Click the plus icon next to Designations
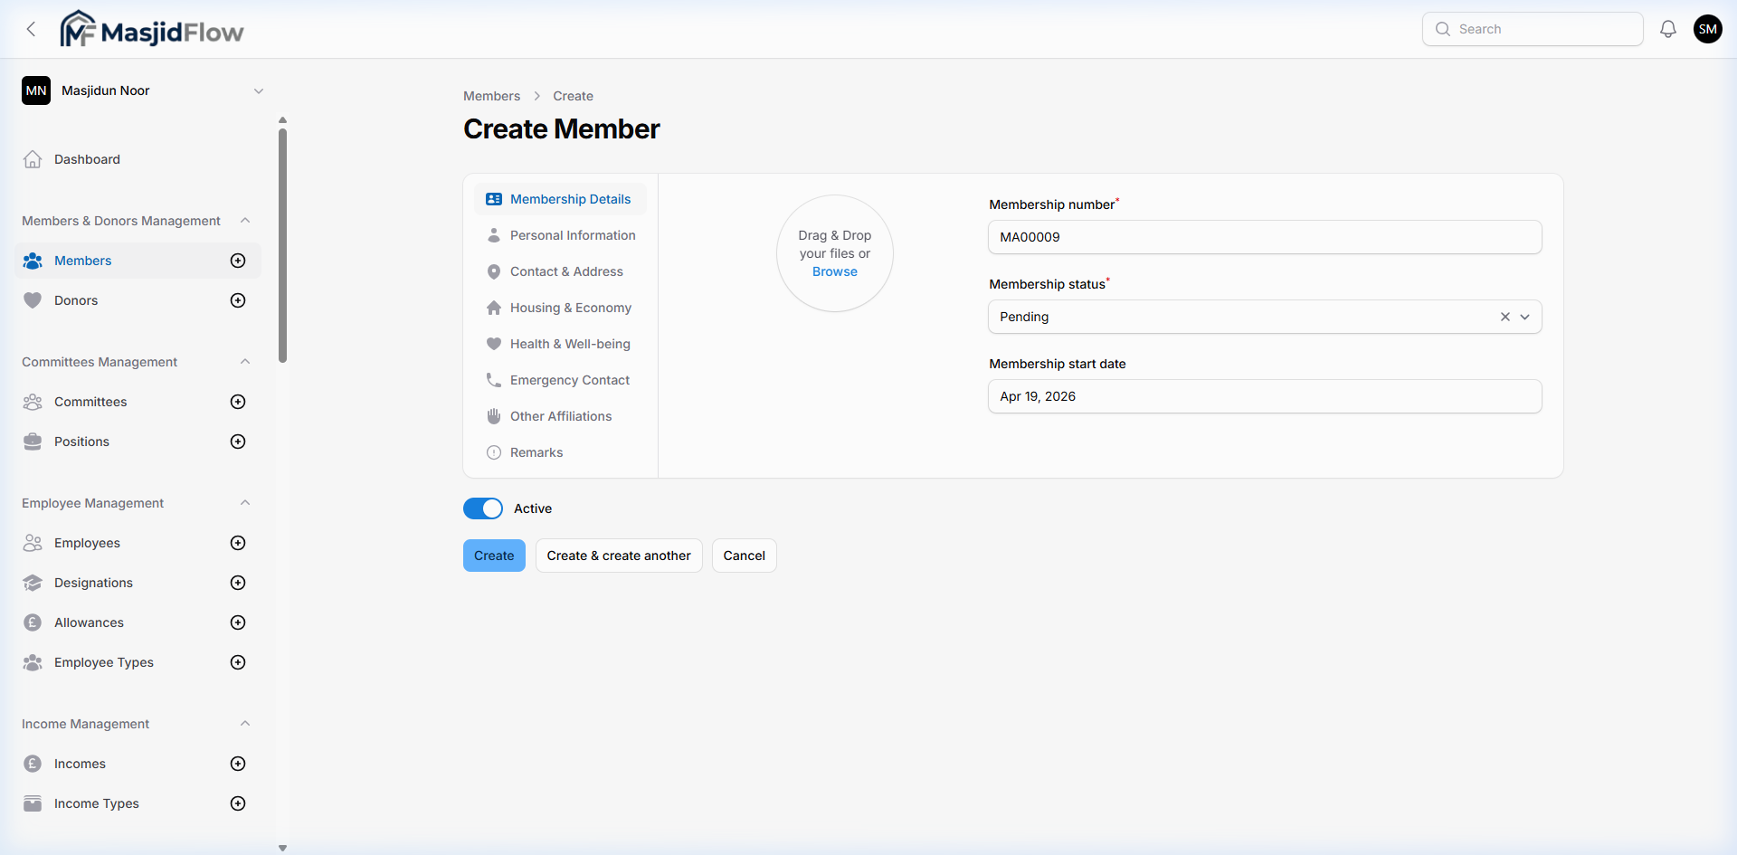This screenshot has width=1737, height=855. (237, 582)
